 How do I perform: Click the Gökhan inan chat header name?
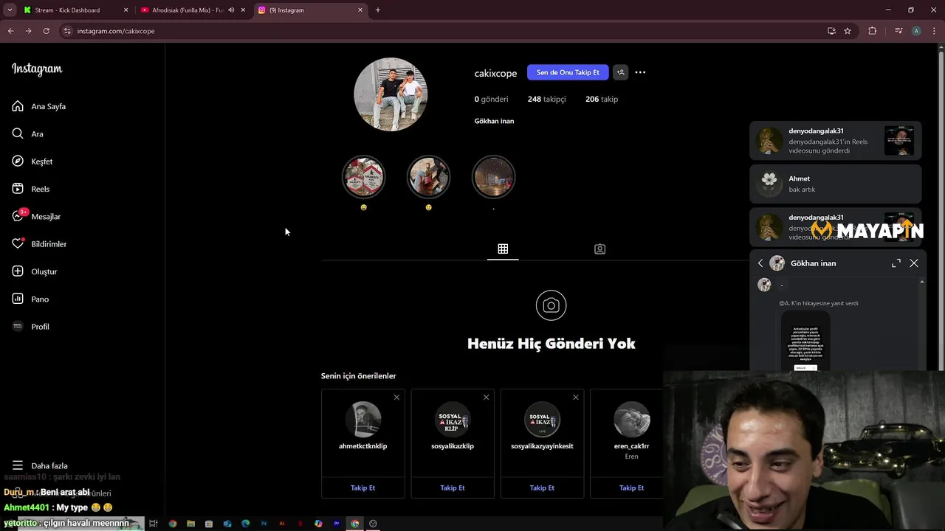813,263
